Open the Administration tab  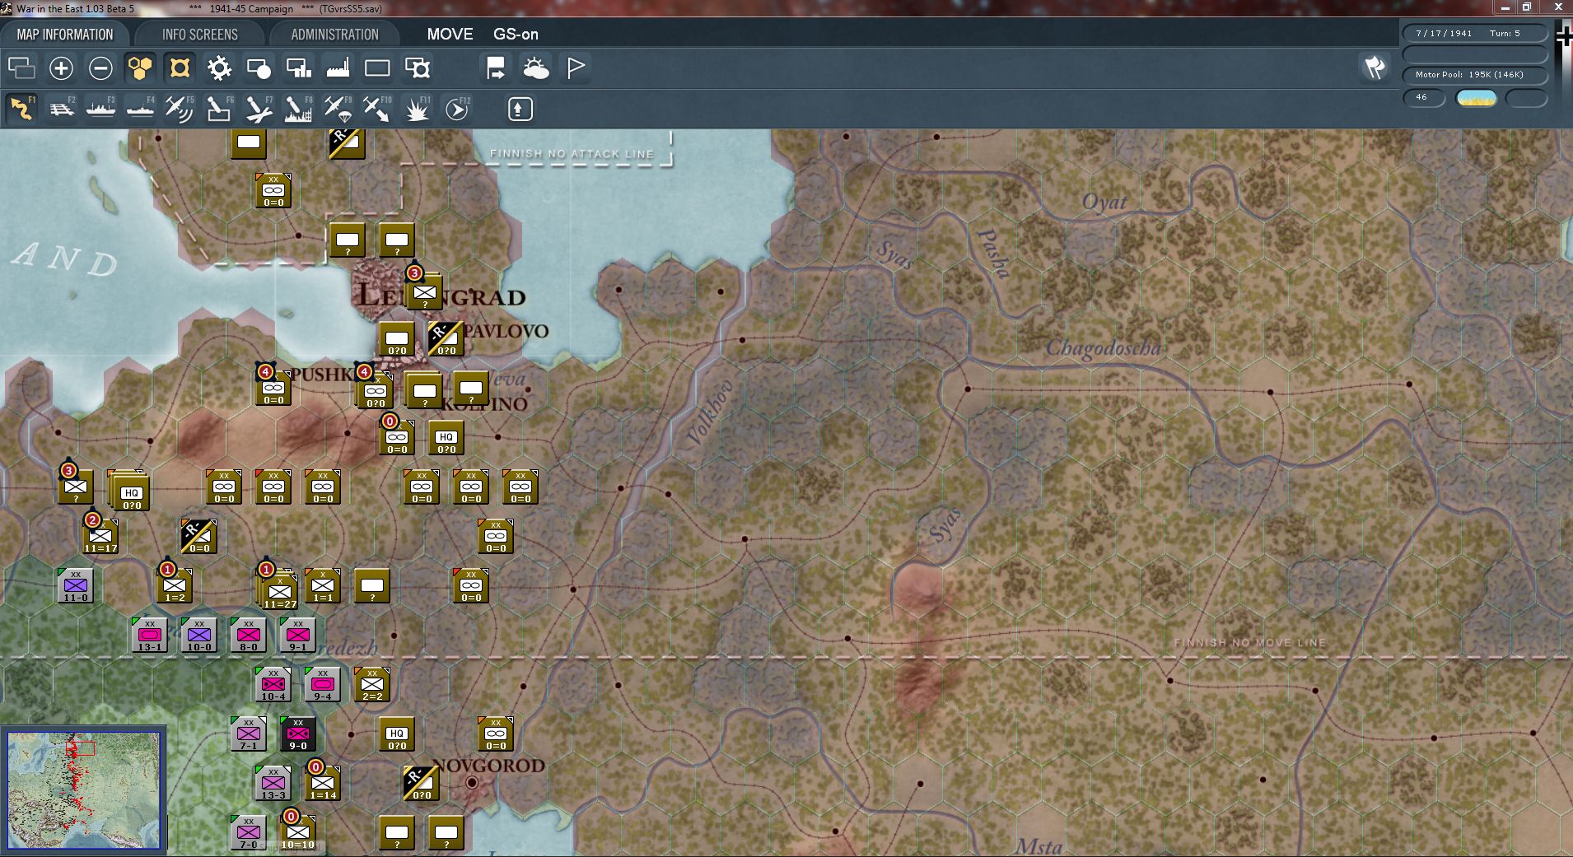tap(334, 35)
